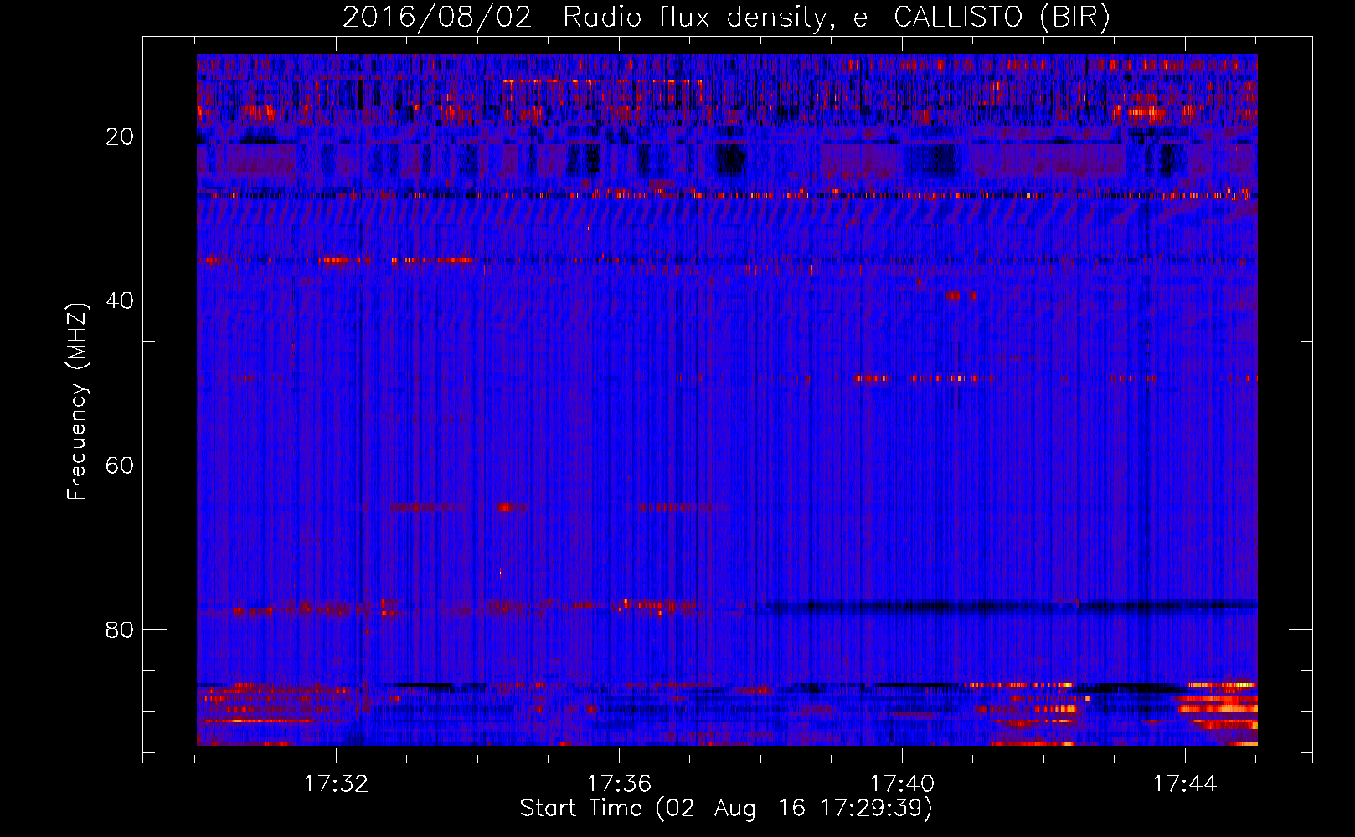Click the "Frequency (MHZ)" axis label
The image size is (1355, 837).
click(x=77, y=402)
